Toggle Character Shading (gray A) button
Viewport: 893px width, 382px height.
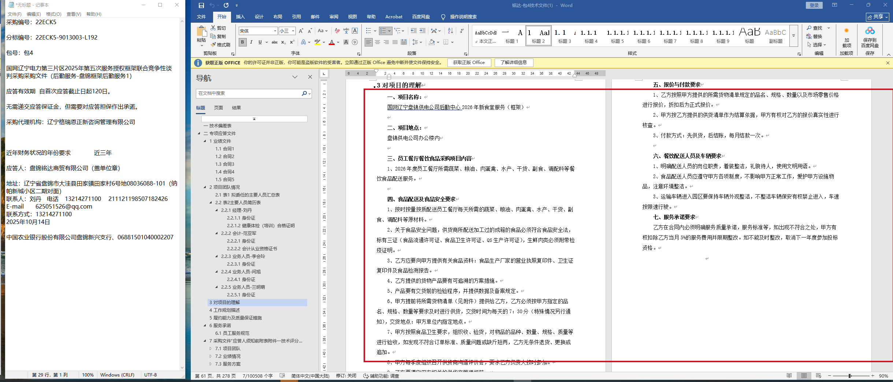tap(346, 42)
